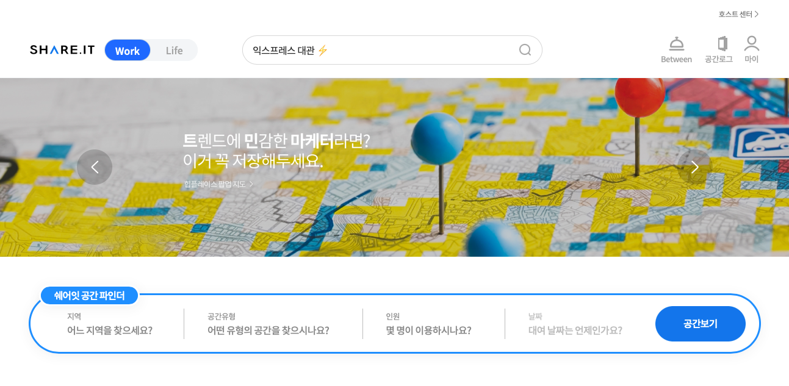
Task: Select the 쉐어잇 공간 파인더 tab label
Action: (90, 296)
